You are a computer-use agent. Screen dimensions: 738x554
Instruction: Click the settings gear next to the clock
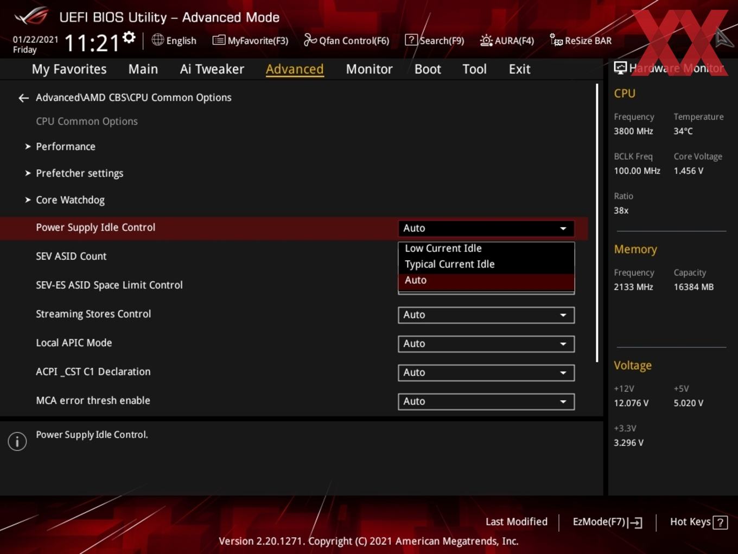pyautogui.click(x=129, y=37)
